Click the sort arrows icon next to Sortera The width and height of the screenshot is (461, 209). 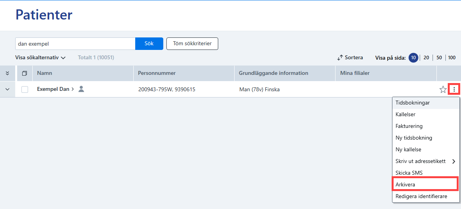(340, 58)
